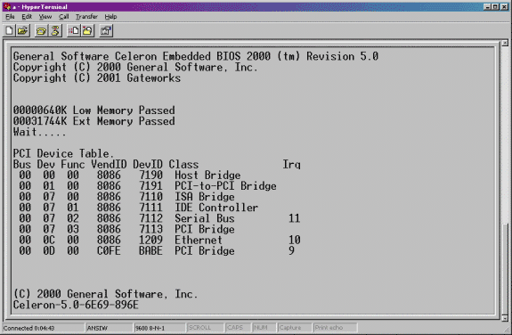Close the HyperTerminal window

tap(503, 6)
